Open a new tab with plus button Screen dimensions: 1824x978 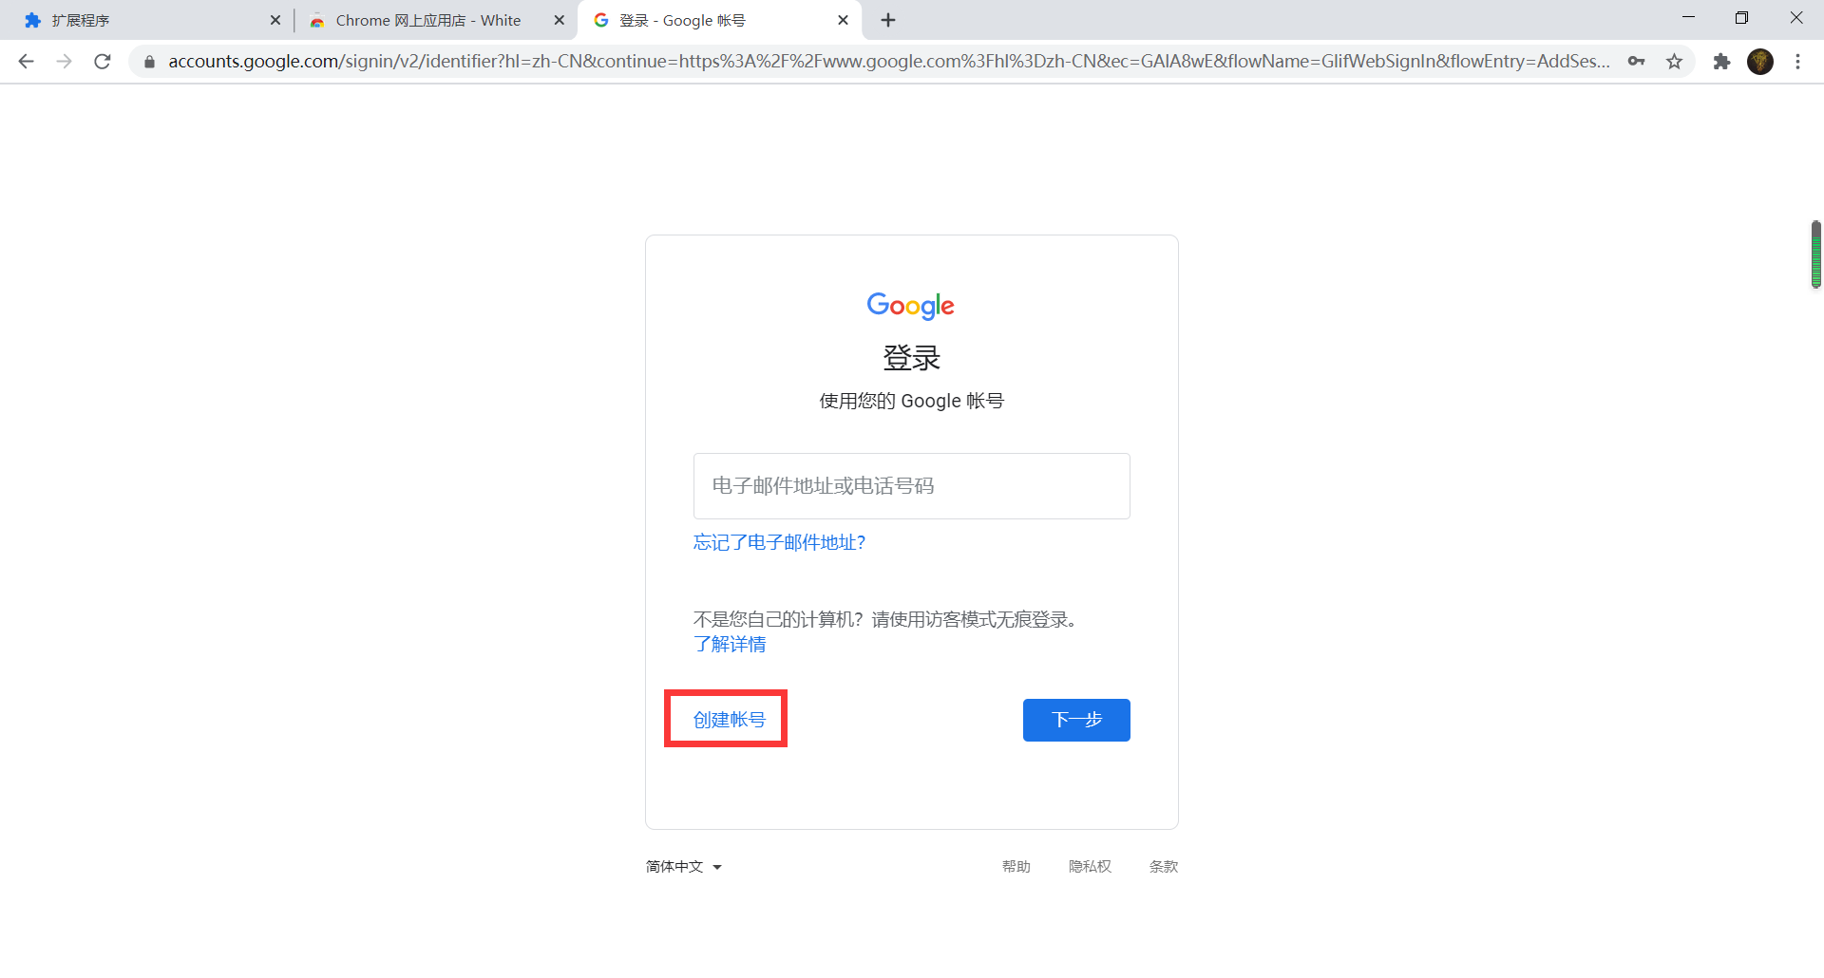coord(888,20)
